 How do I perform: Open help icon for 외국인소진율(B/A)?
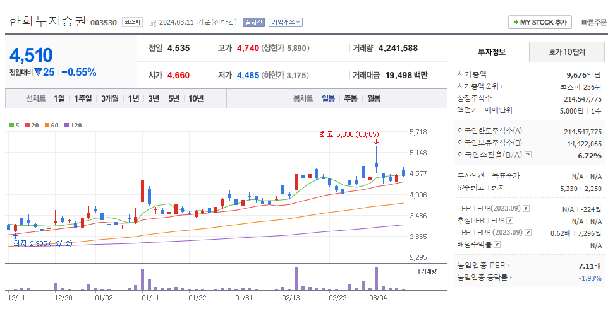(x=528, y=155)
